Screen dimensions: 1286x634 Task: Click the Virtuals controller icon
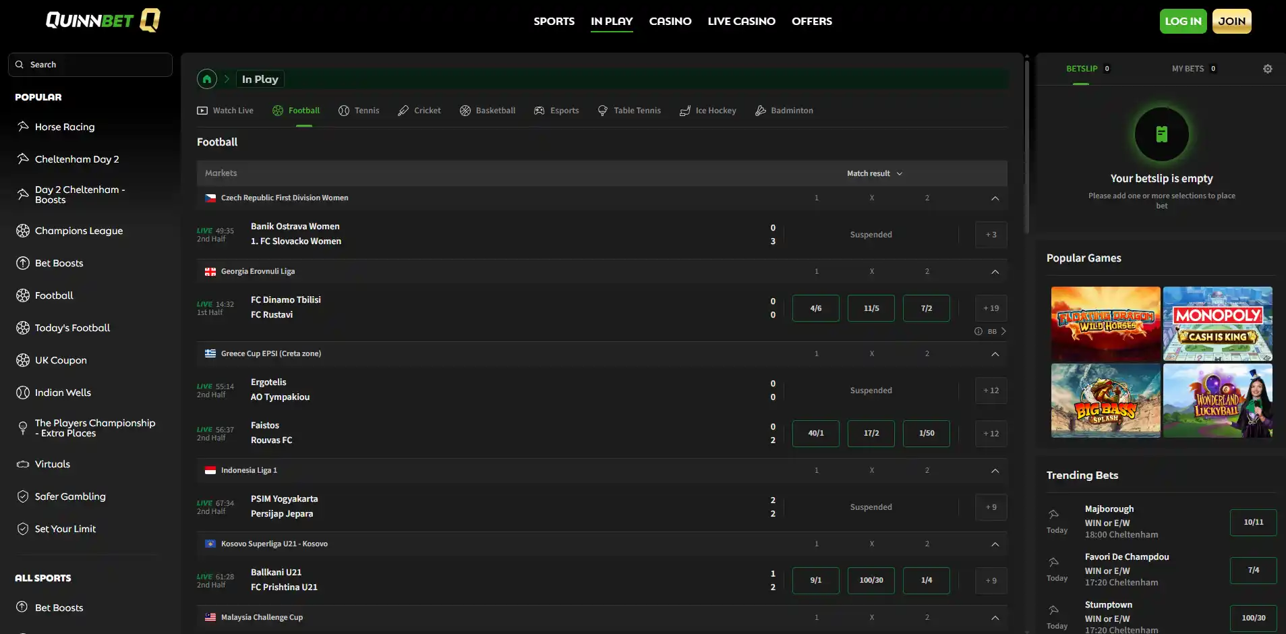[23, 464]
